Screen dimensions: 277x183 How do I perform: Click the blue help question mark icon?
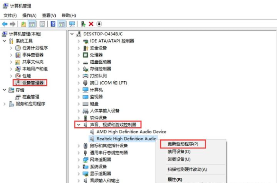[53, 24]
